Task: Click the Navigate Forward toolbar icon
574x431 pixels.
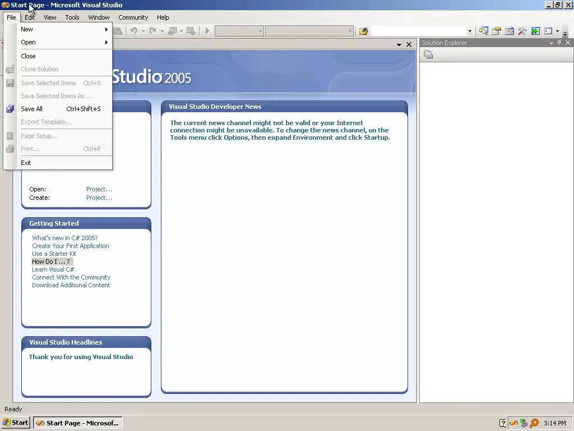Action: tap(191, 31)
